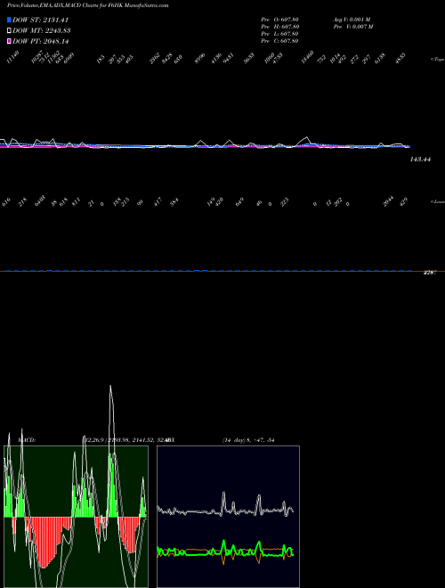Select the 'DOW PT: 2048.14' legend text
The width and height of the screenshot is (445, 588).
tap(40, 41)
